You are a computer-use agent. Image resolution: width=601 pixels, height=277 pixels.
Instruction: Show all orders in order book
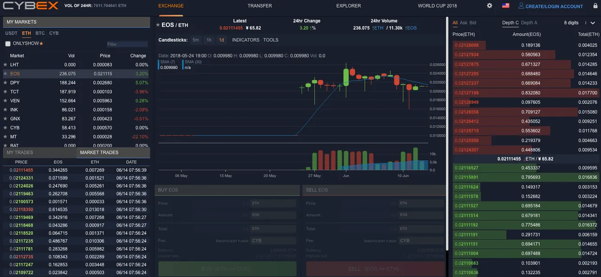[x=455, y=23]
